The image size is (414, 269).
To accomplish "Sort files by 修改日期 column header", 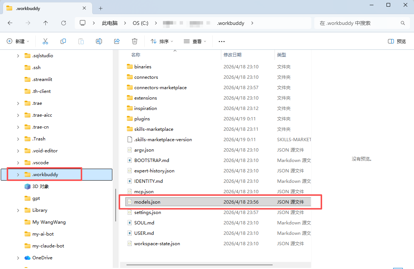I will point(232,55).
